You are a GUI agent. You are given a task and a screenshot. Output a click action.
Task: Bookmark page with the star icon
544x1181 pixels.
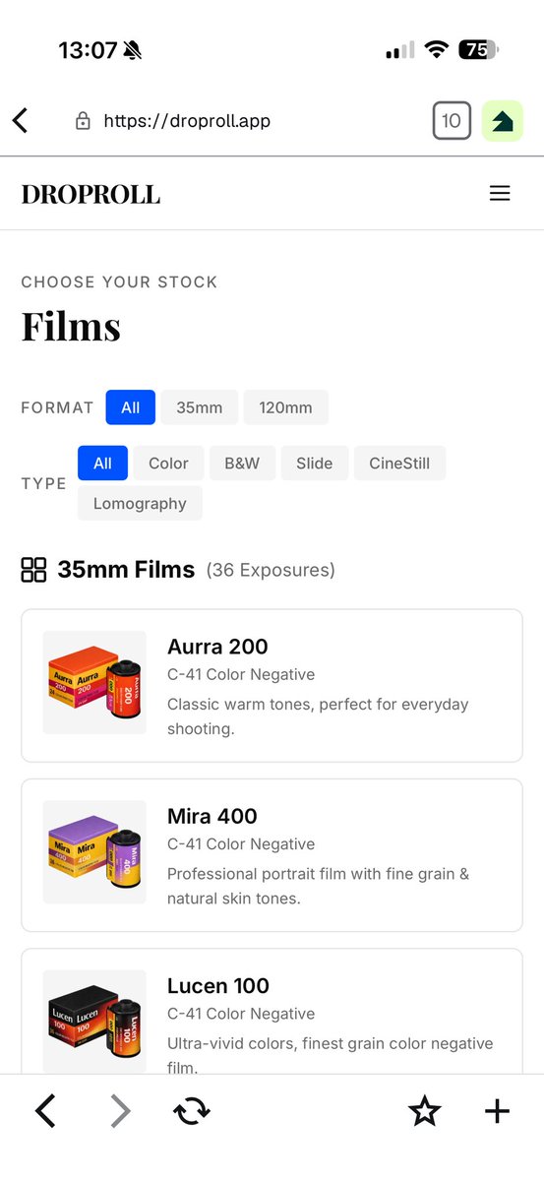424,1111
